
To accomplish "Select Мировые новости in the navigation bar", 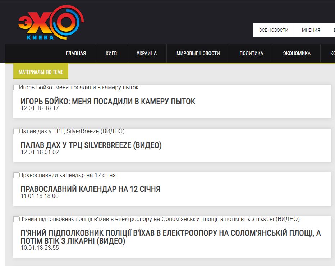I will pyautogui.click(x=198, y=53).
